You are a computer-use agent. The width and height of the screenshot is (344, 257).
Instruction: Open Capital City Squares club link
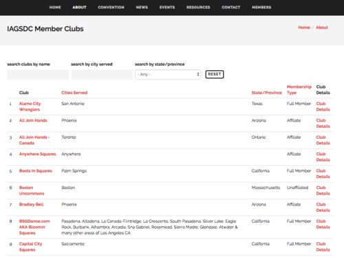[30, 247]
